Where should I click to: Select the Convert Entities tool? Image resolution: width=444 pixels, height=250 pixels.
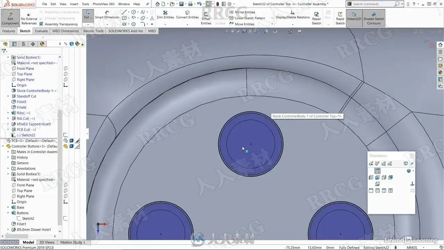coord(187,15)
